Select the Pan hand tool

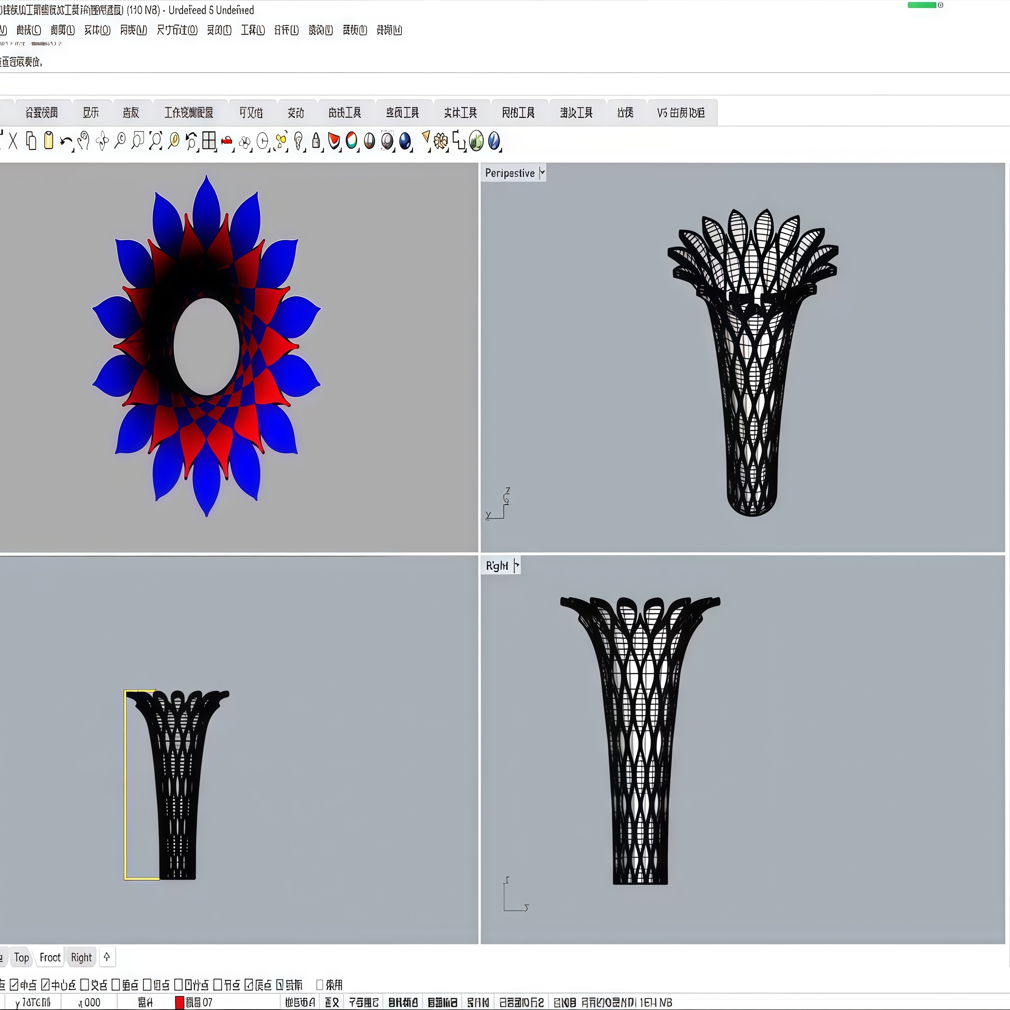(x=84, y=141)
